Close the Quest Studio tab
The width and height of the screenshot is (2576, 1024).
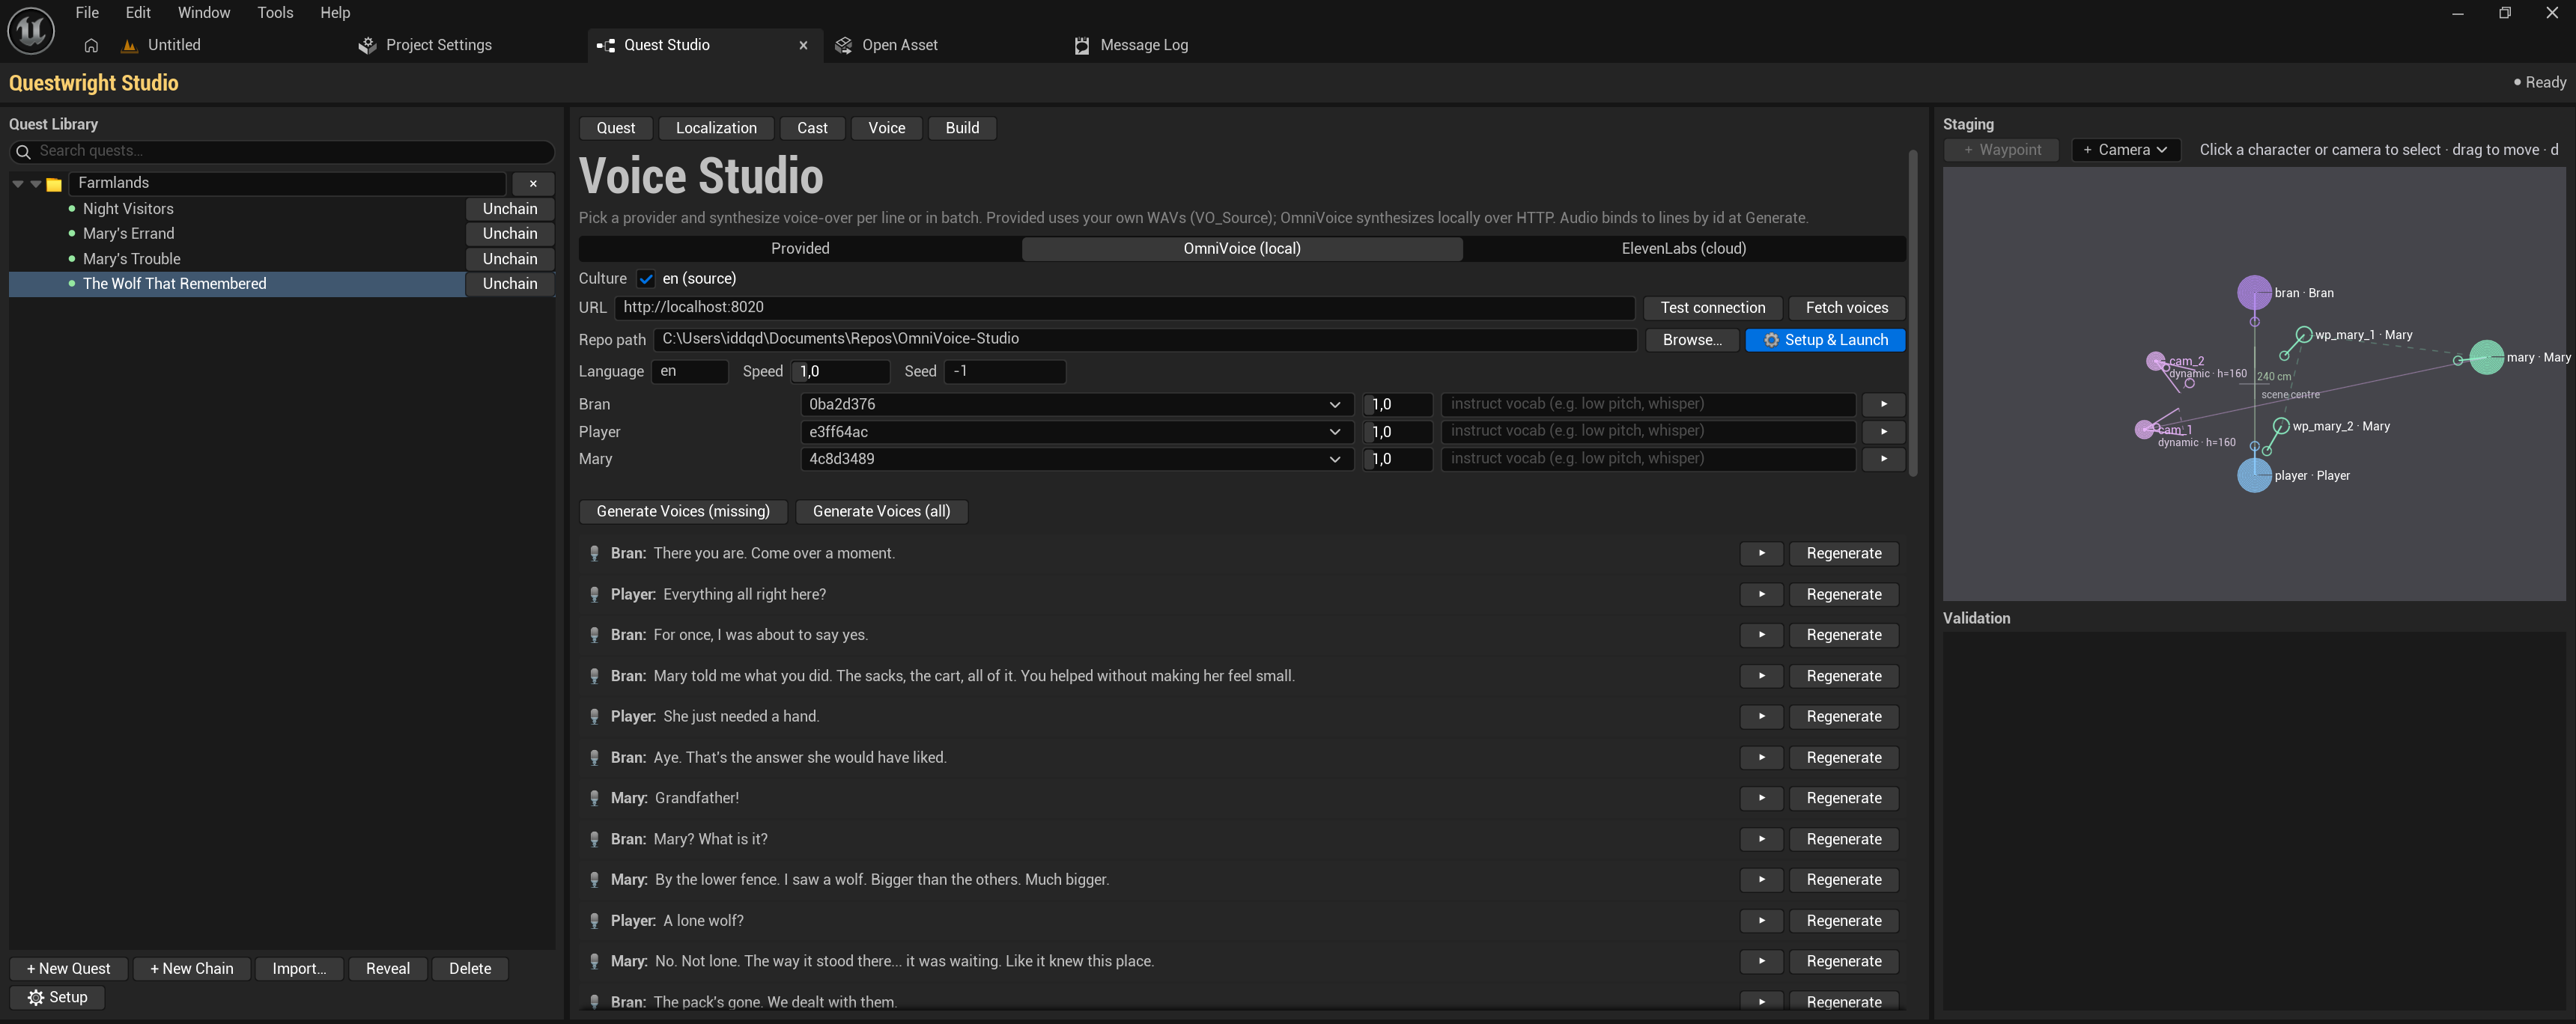click(x=803, y=45)
